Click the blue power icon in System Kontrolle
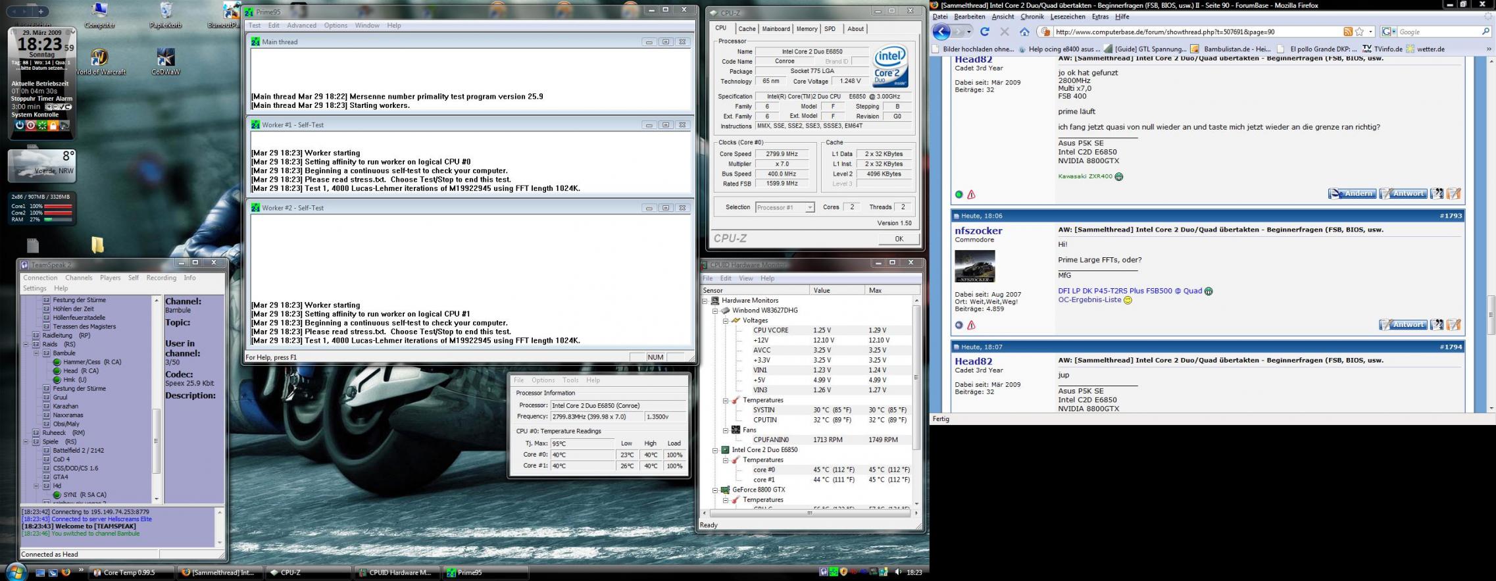This screenshot has width=1496, height=581. 19,125
